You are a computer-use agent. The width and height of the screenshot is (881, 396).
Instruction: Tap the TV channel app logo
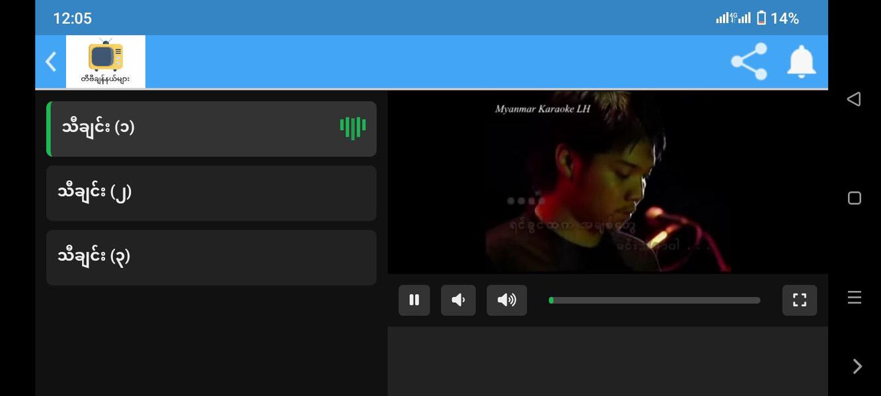[105, 60]
